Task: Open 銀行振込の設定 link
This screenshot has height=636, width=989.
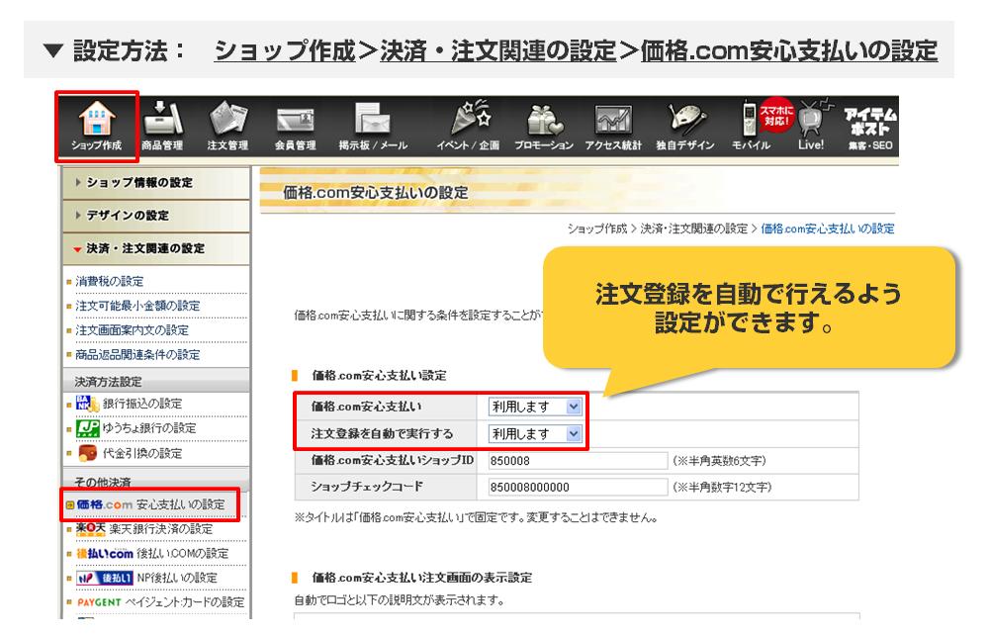Action: [x=141, y=404]
